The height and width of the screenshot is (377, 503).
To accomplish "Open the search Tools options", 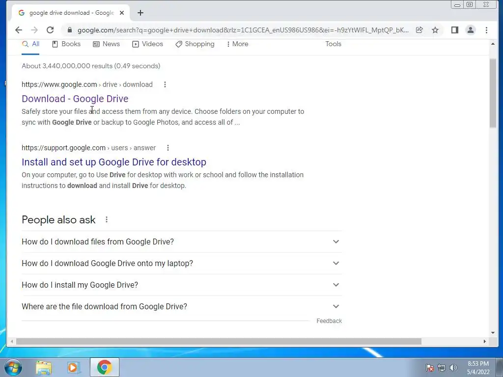I will [334, 44].
